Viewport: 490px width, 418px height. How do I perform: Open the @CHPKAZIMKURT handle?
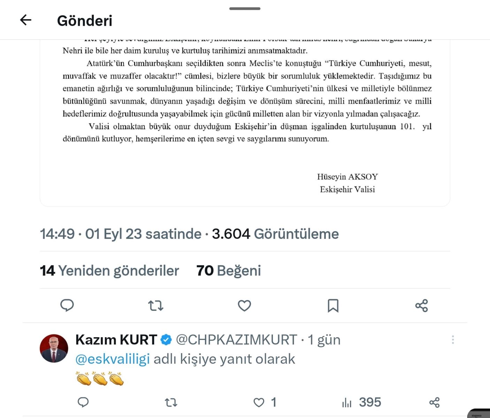tap(236, 340)
